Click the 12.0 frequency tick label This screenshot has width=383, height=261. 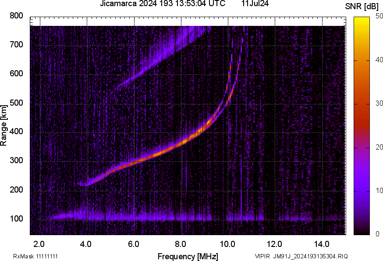275,244
